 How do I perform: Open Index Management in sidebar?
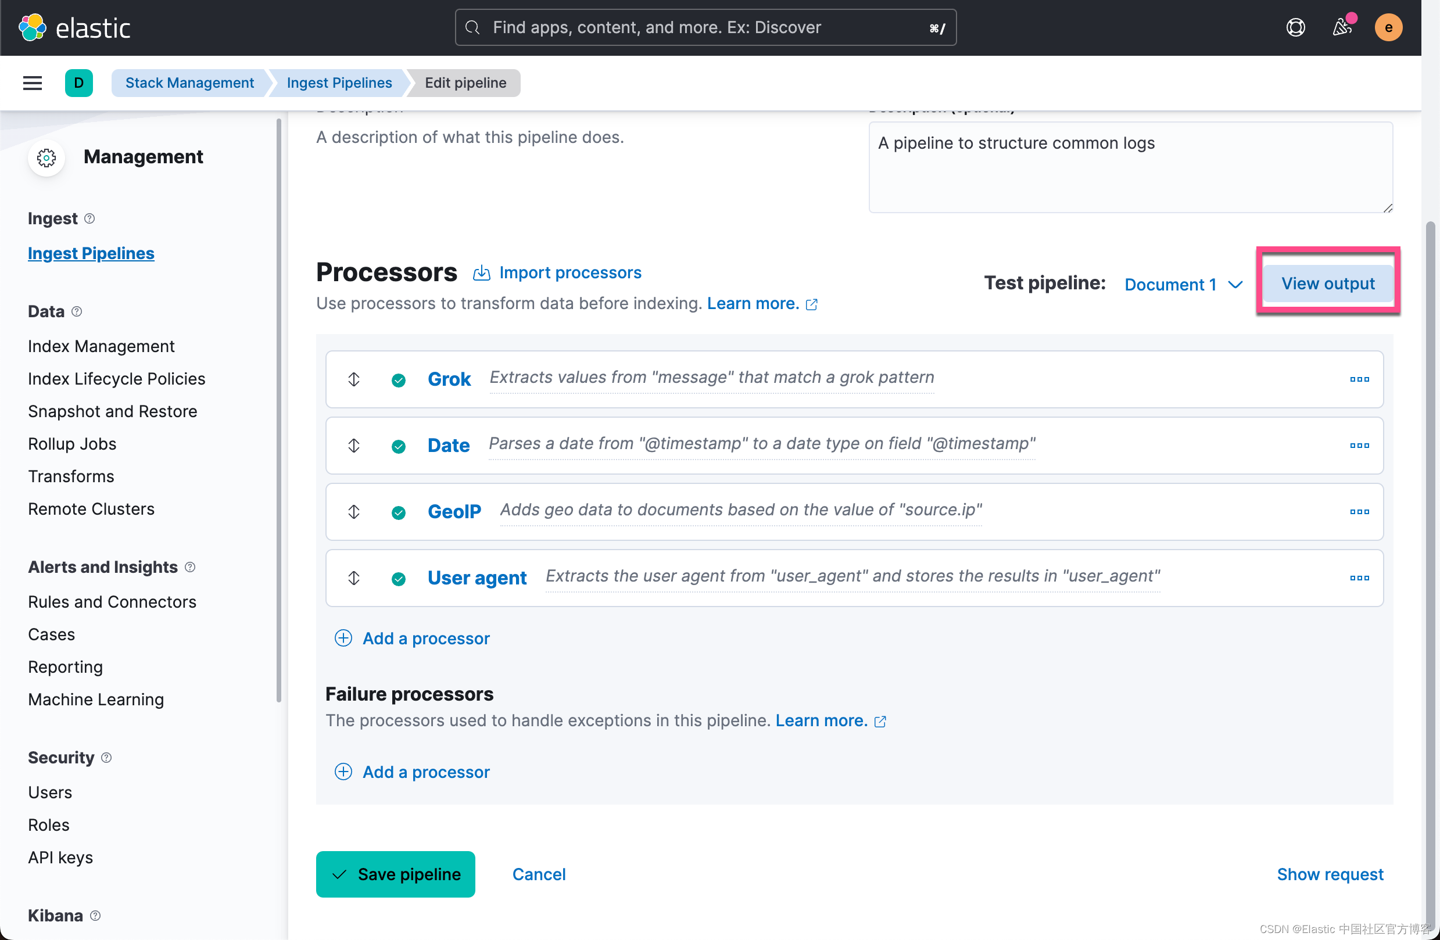point(101,346)
